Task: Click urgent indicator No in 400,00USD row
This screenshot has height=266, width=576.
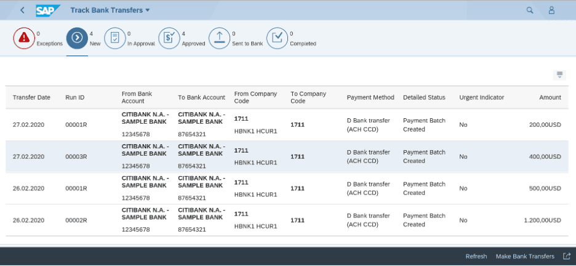Action: [x=463, y=157]
